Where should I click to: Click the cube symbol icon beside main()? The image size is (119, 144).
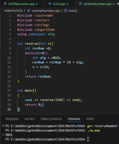click(x=66, y=11)
